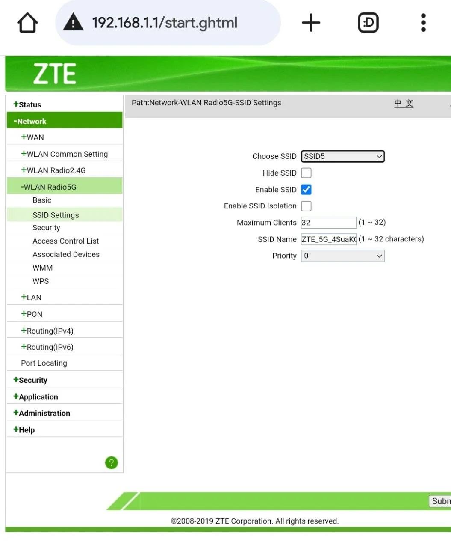Expand WLAN Common Setting
This screenshot has height=548, width=451.
click(65, 154)
